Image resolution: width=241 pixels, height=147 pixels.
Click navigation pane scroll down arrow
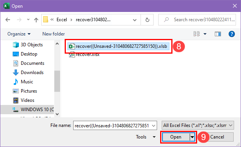57,114
